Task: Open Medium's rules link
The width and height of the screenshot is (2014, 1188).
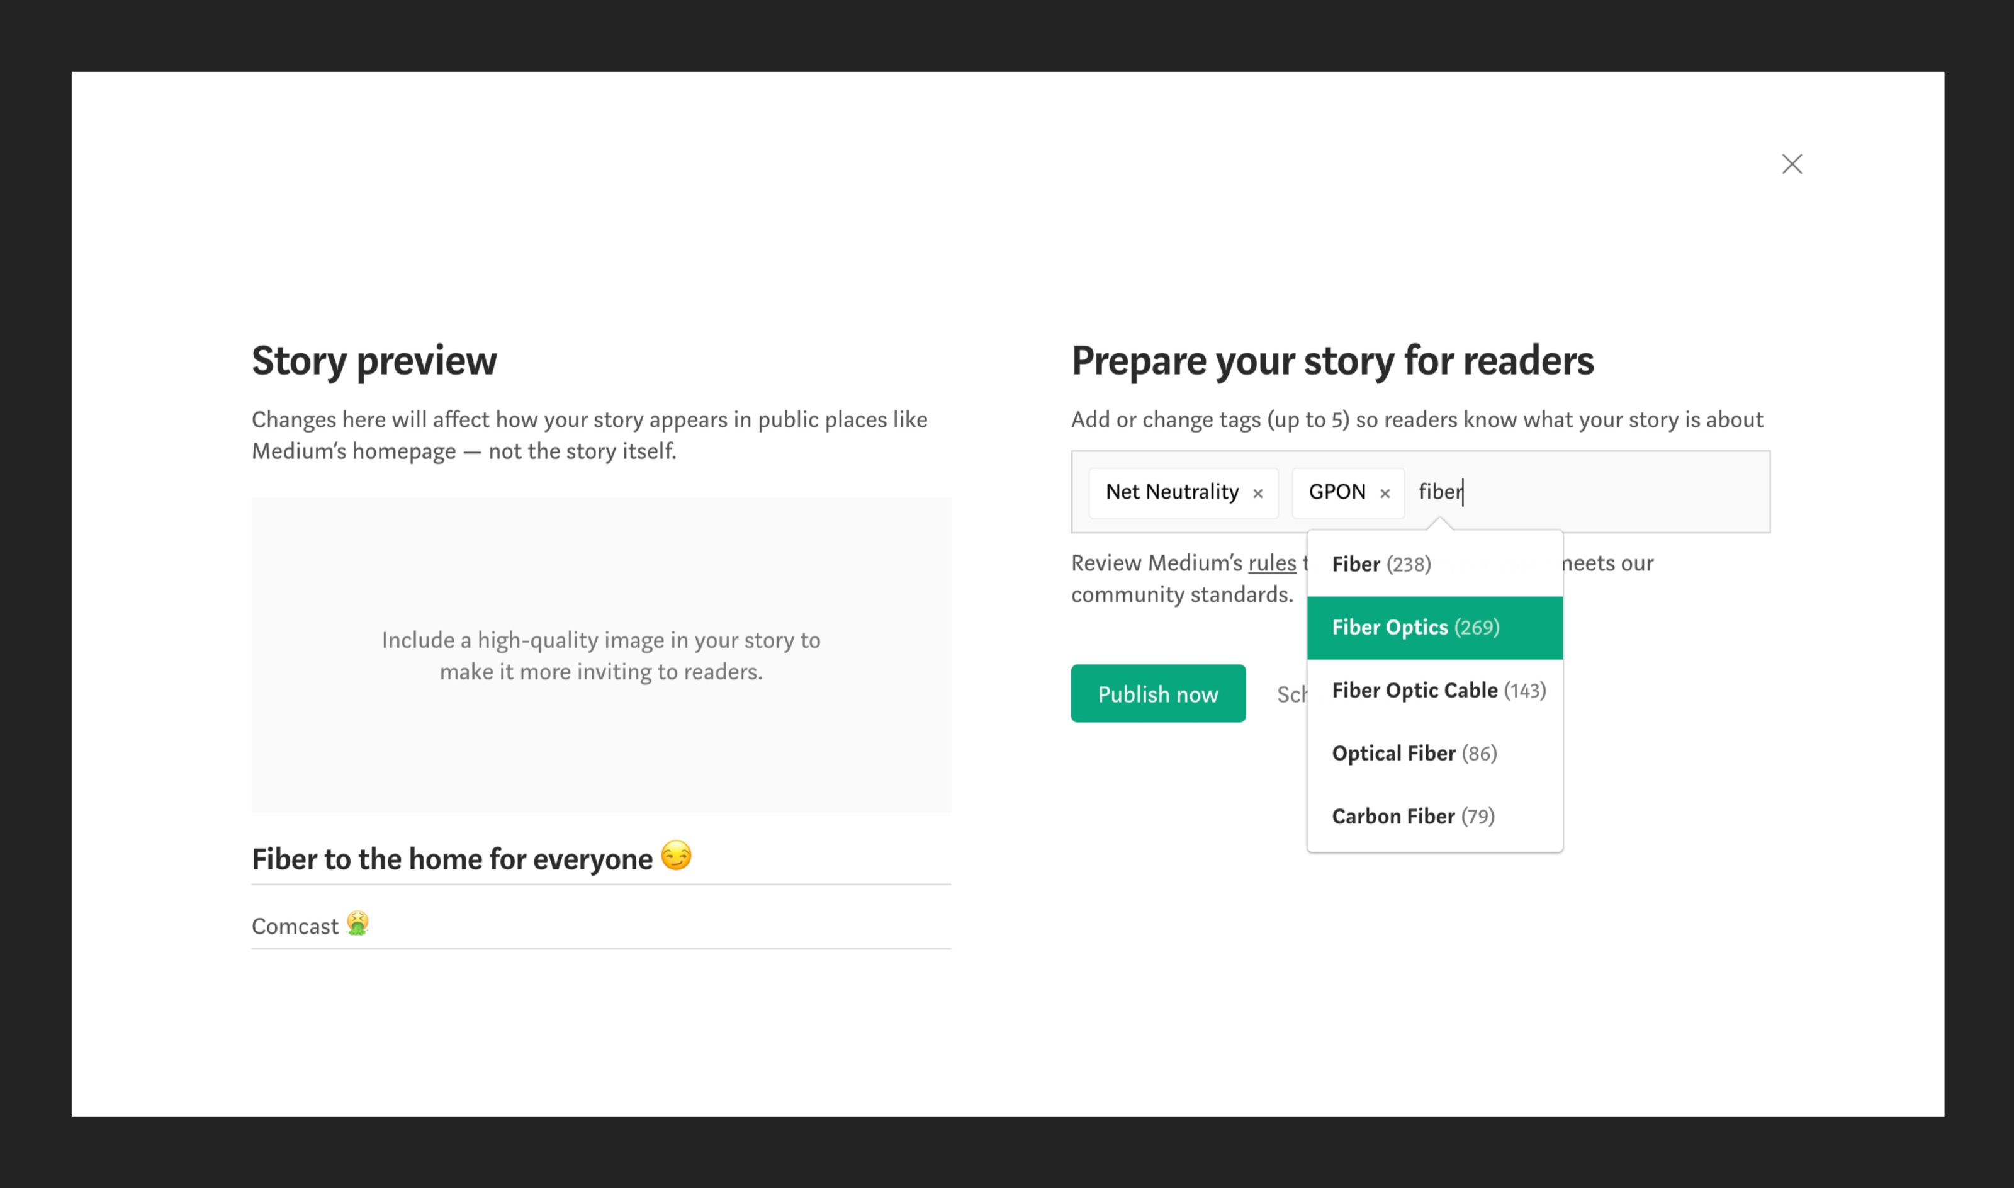Action: pyautogui.click(x=1271, y=563)
